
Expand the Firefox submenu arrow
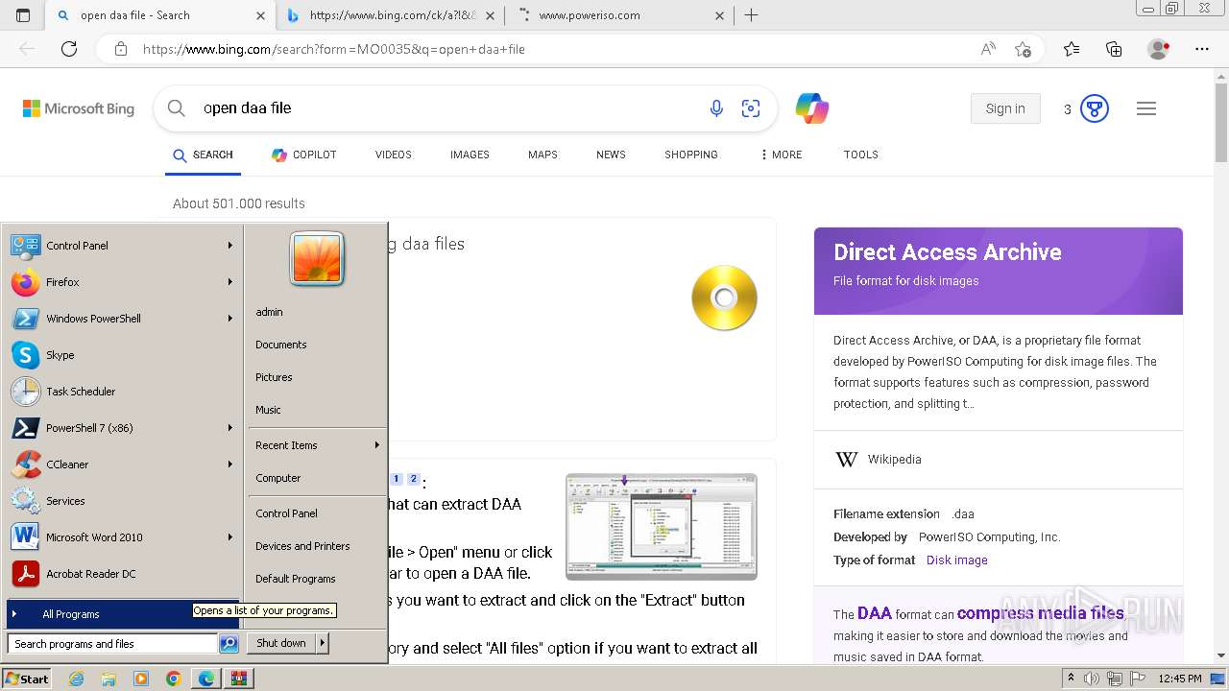pos(230,282)
